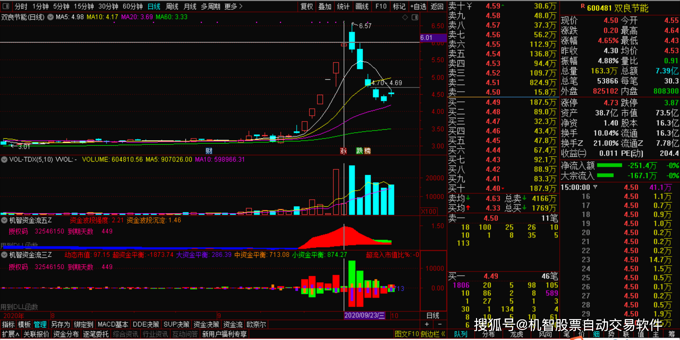680x340 pixels.
Task: Click the R badge beside stock code 600481
Action: click(583, 6)
